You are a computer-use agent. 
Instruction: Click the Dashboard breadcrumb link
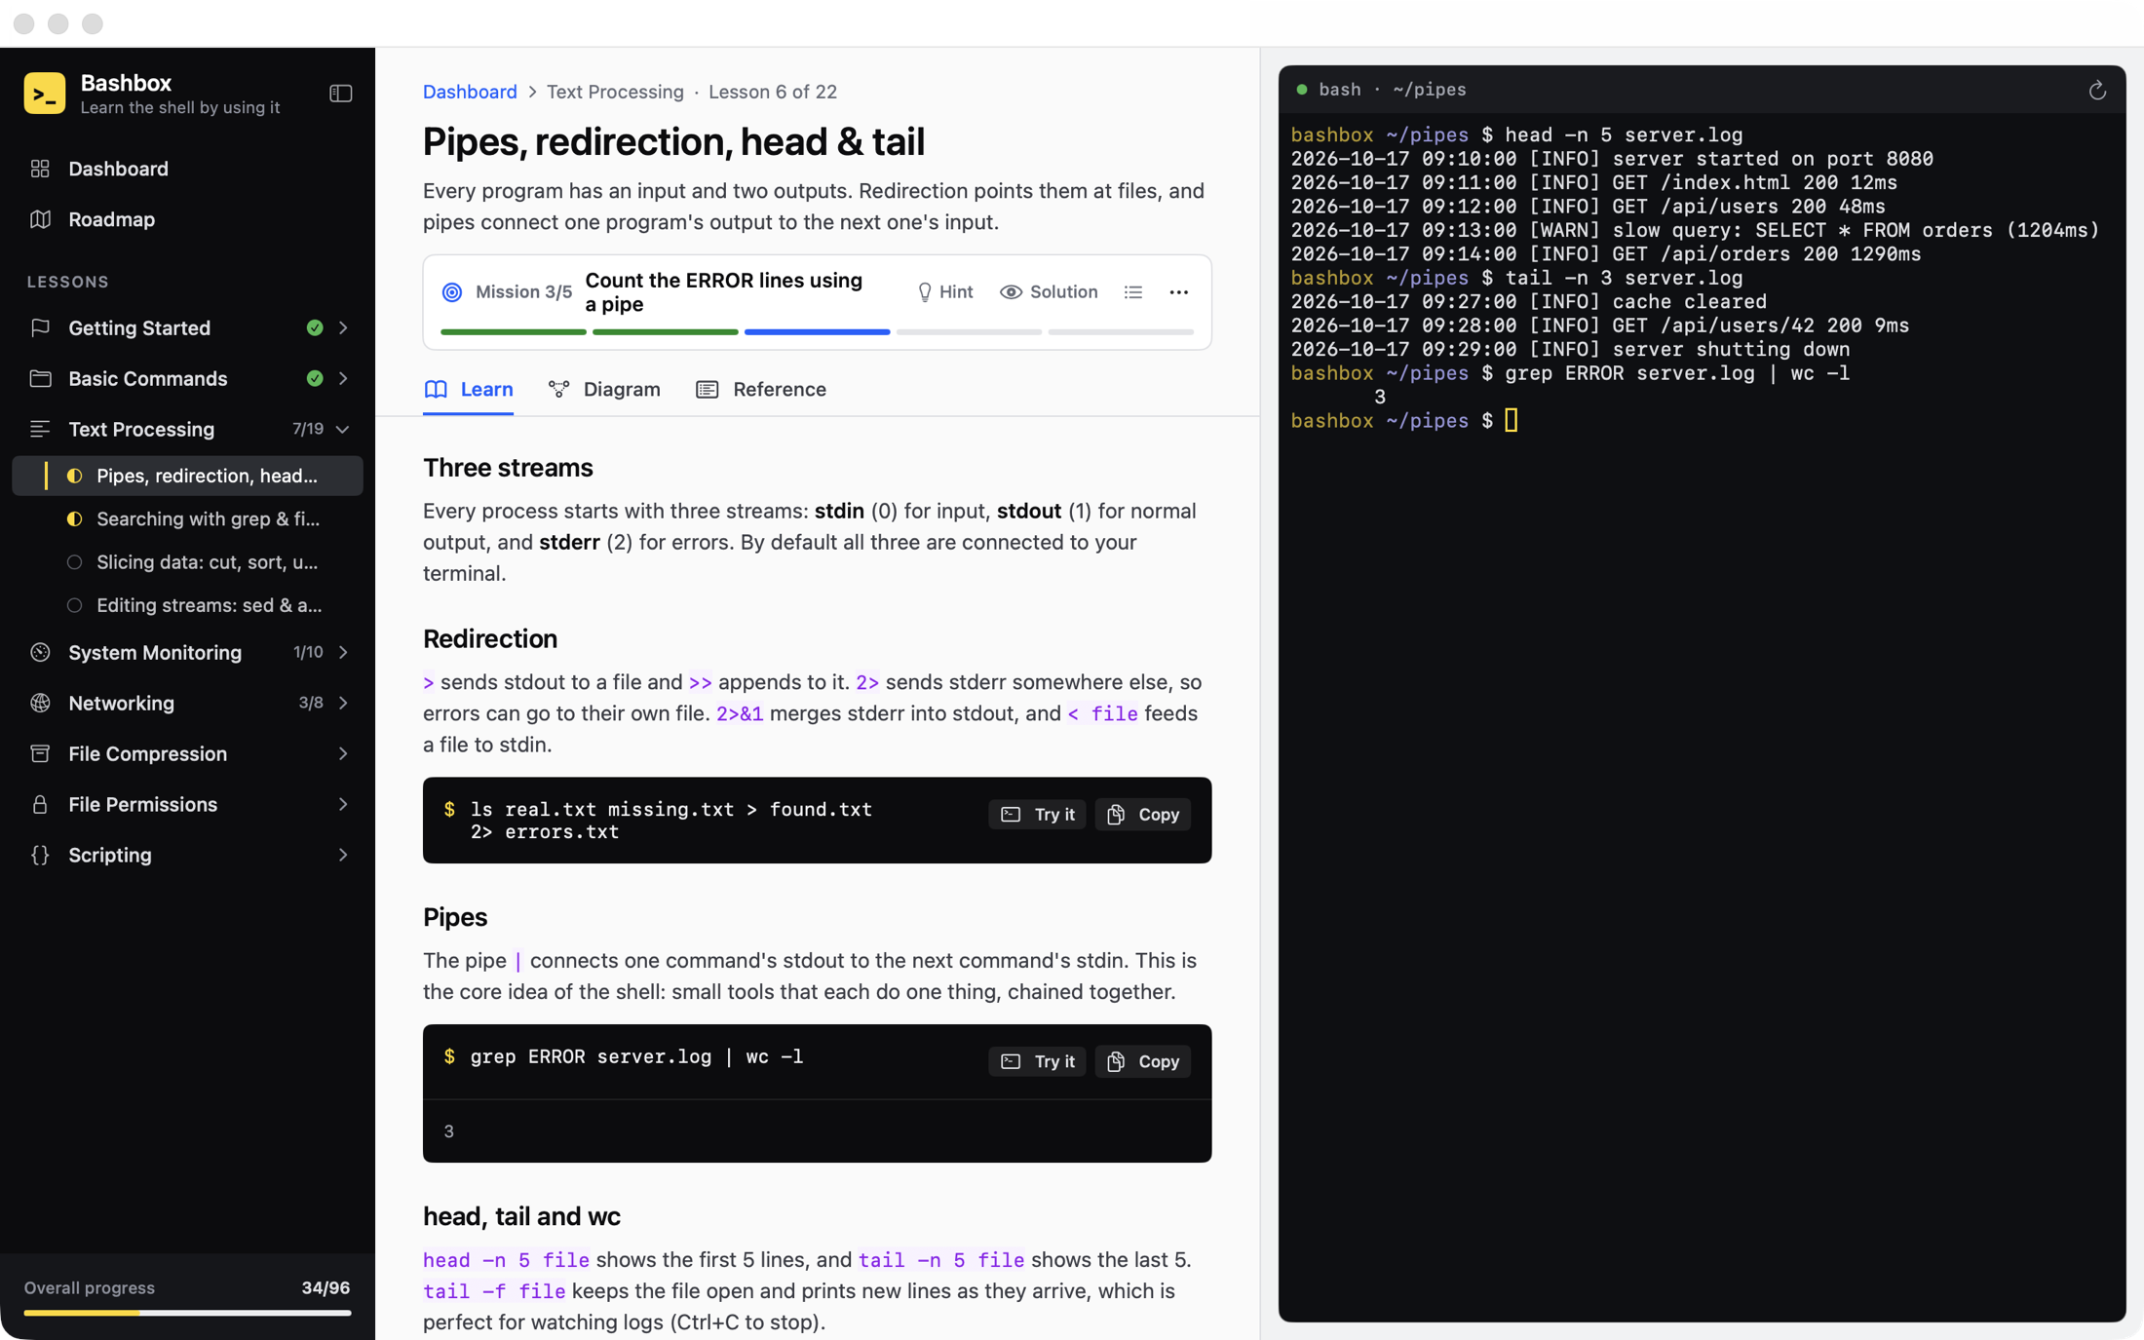(x=470, y=92)
